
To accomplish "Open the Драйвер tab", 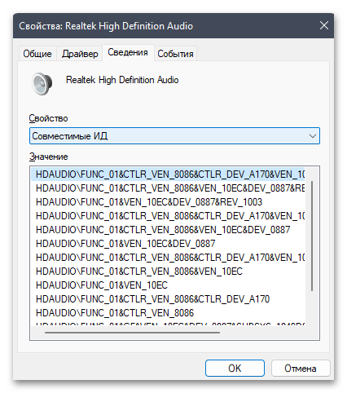I will 80,54.
